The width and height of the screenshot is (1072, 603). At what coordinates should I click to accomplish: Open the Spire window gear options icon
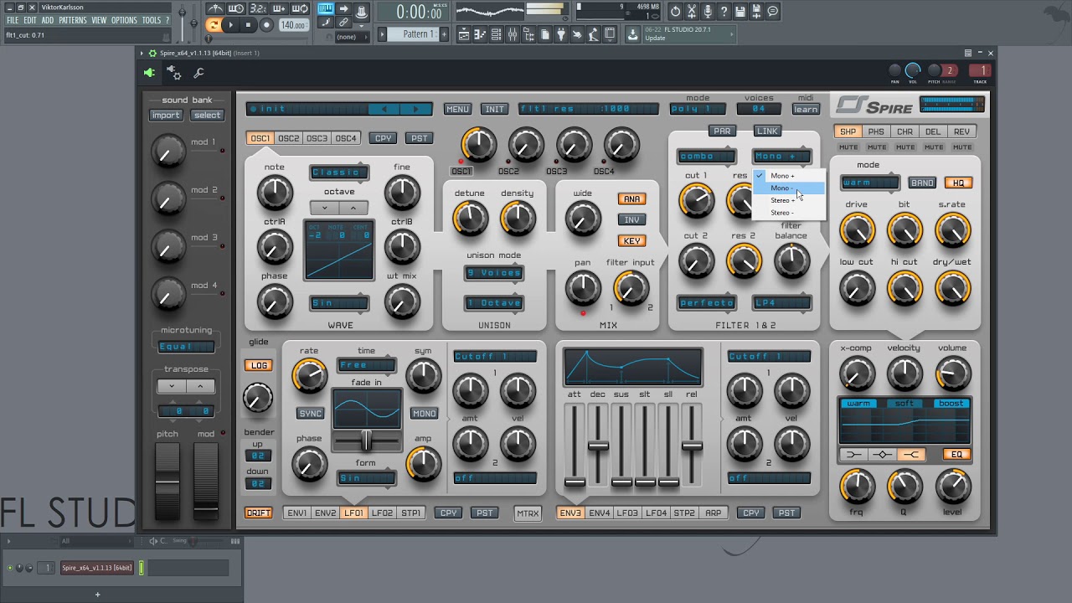(x=152, y=53)
